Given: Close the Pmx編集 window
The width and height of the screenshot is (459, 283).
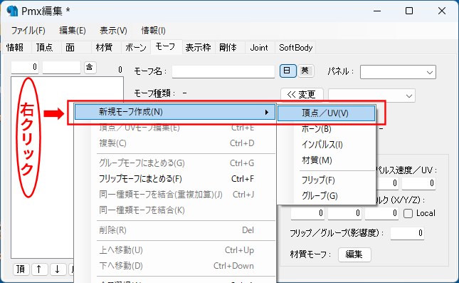Looking at the screenshot, I should [442, 11].
